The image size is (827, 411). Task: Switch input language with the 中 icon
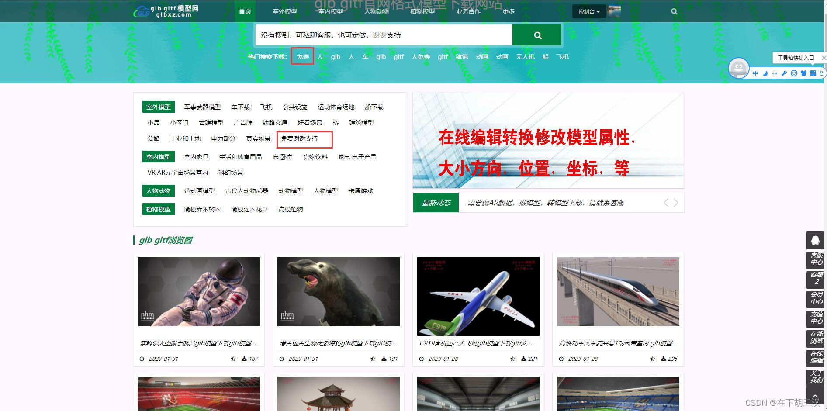(755, 73)
